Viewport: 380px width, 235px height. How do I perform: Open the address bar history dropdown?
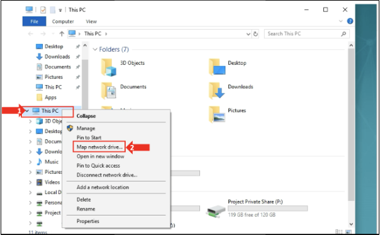point(248,34)
